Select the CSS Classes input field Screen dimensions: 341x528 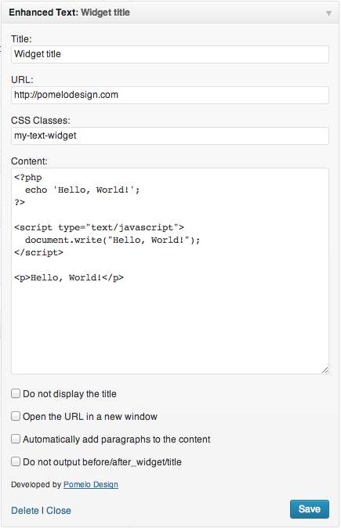point(170,136)
